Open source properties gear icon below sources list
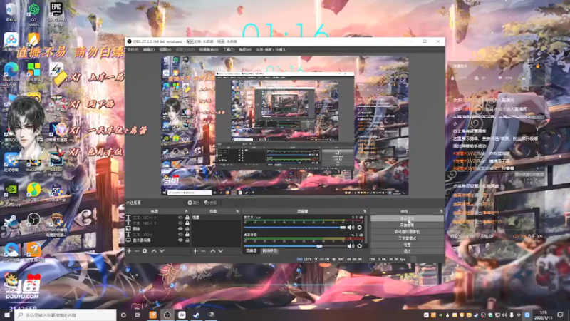This screenshot has height=321, width=570. click(145, 251)
